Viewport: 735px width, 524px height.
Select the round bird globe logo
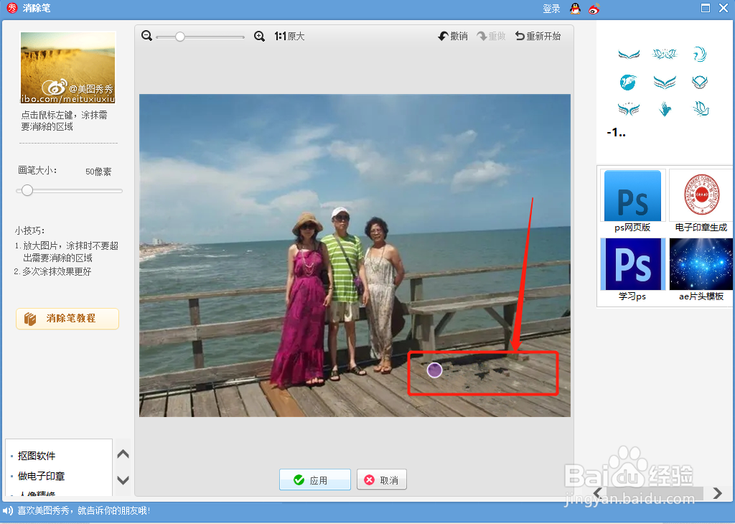(628, 83)
